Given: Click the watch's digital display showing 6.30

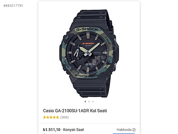Looking at the screenshot, I should coord(97,58).
